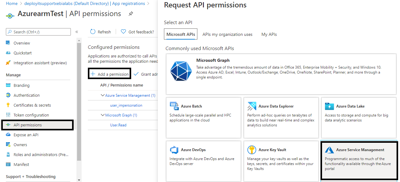
Task: Select the Microsoft Graph API card title
Action: click(213, 60)
